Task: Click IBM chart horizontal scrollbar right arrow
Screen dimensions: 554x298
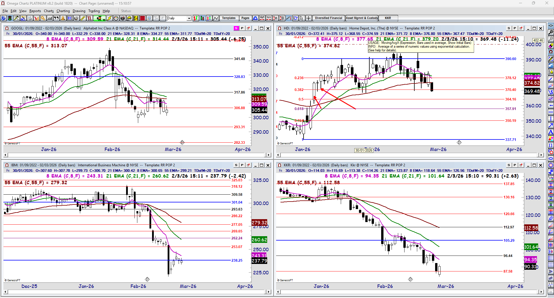Action: click(269, 292)
